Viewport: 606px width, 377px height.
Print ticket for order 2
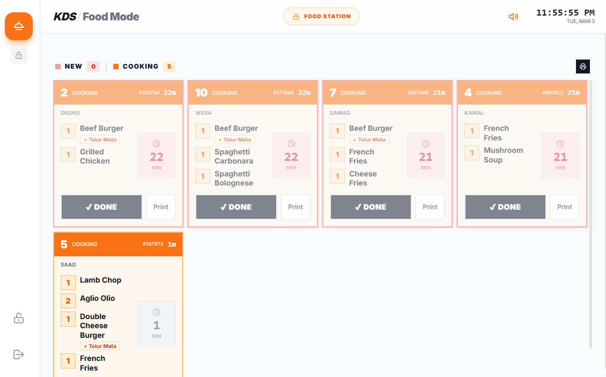click(x=161, y=207)
